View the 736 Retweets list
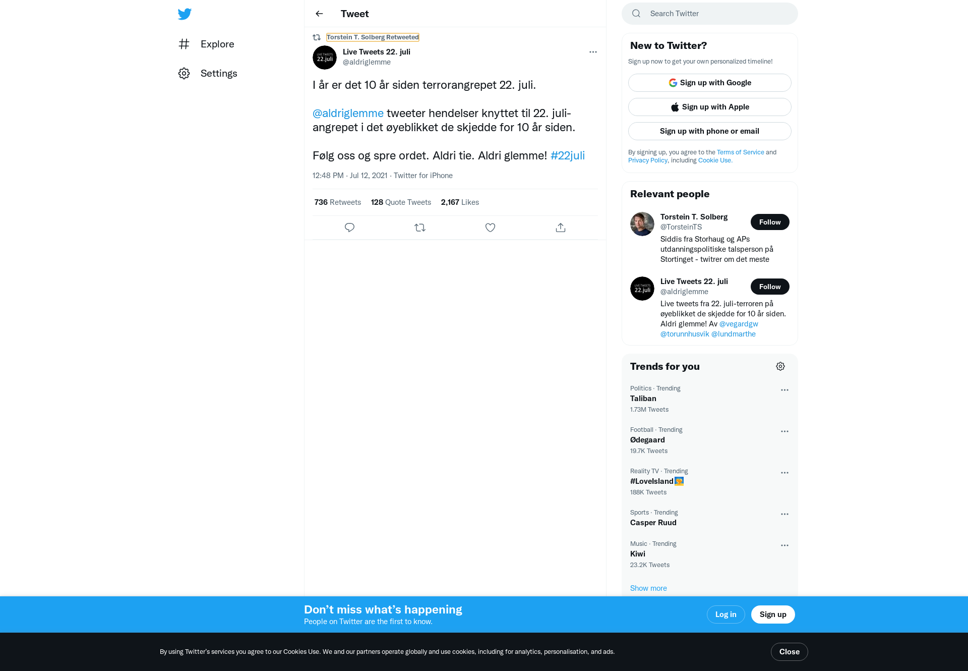 pos(338,202)
